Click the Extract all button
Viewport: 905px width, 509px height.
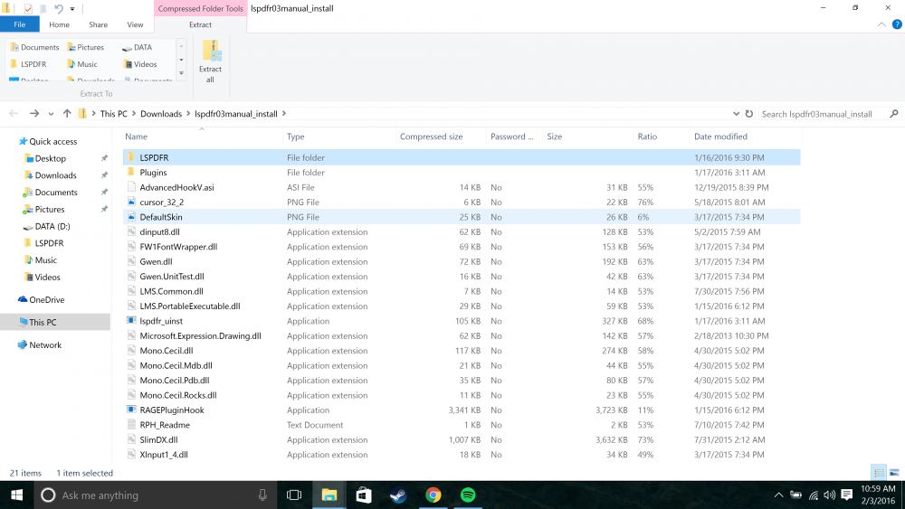(x=210, y=62)
